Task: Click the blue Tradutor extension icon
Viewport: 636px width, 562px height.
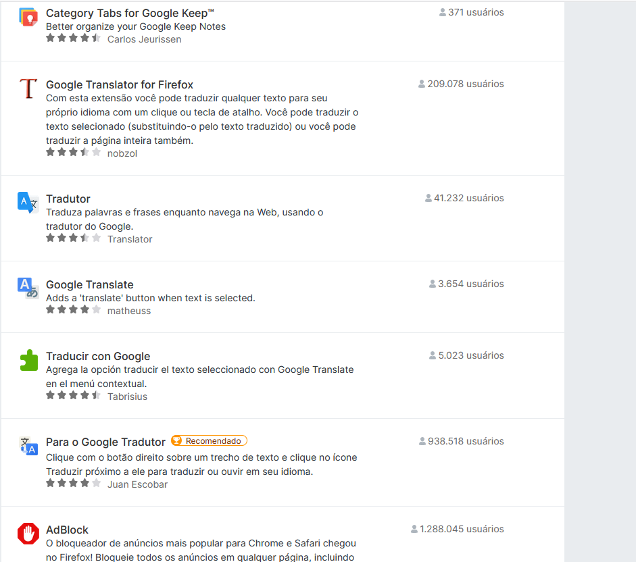Action: [28, 203]
